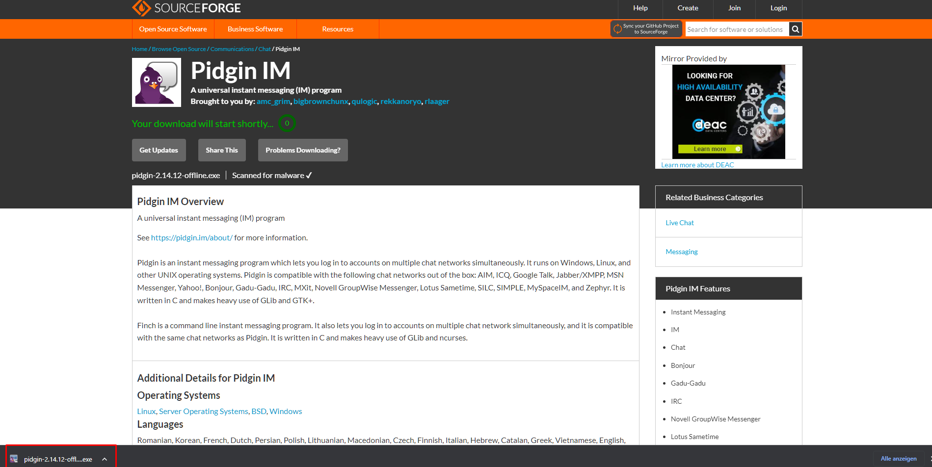Viewport: 932px width, 467px height.
Task: Open Live Chat category
Action: (680, 223)
